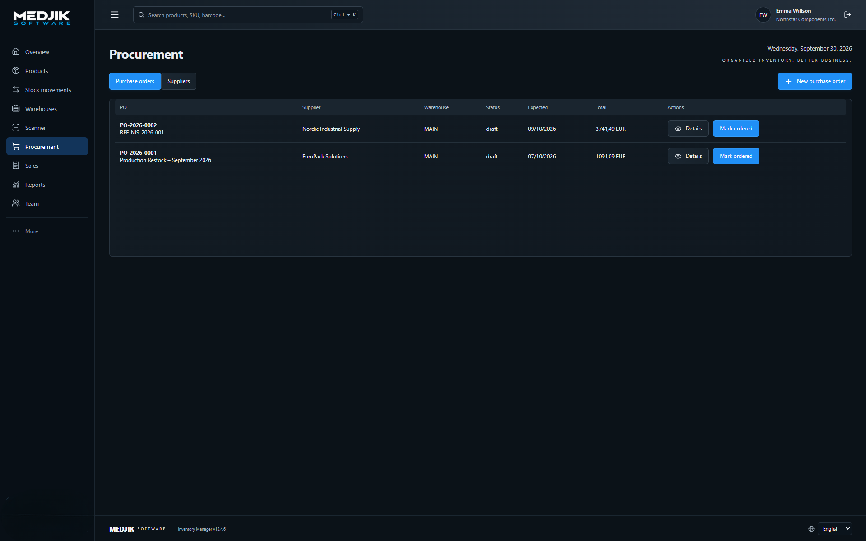View Details of PO-2026-0001
The image size is (866, 541).
pos(688,156)
